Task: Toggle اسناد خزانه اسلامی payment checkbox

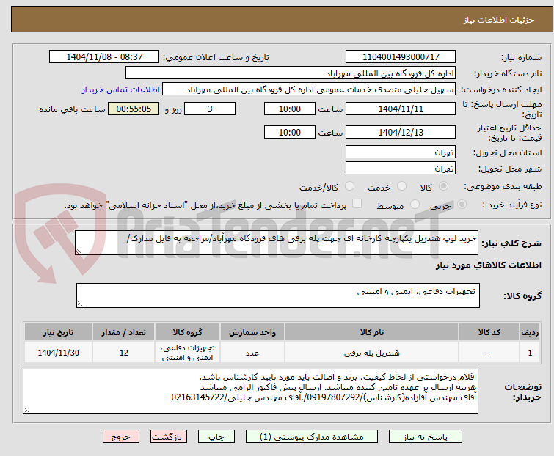Action: pyautogui.click(x=357, y=204)
